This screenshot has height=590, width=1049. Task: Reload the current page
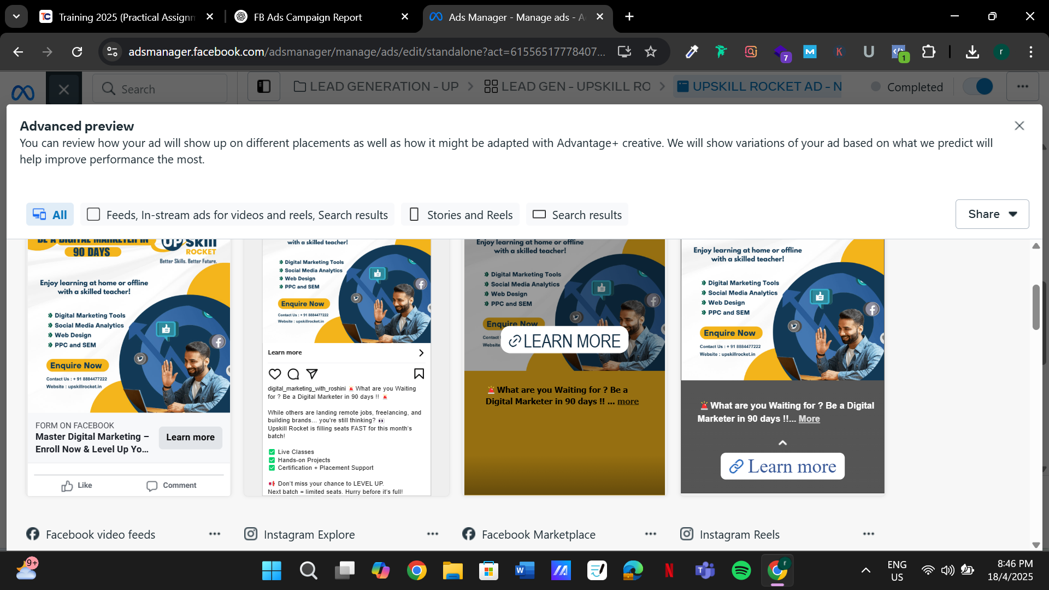[77, 52]
